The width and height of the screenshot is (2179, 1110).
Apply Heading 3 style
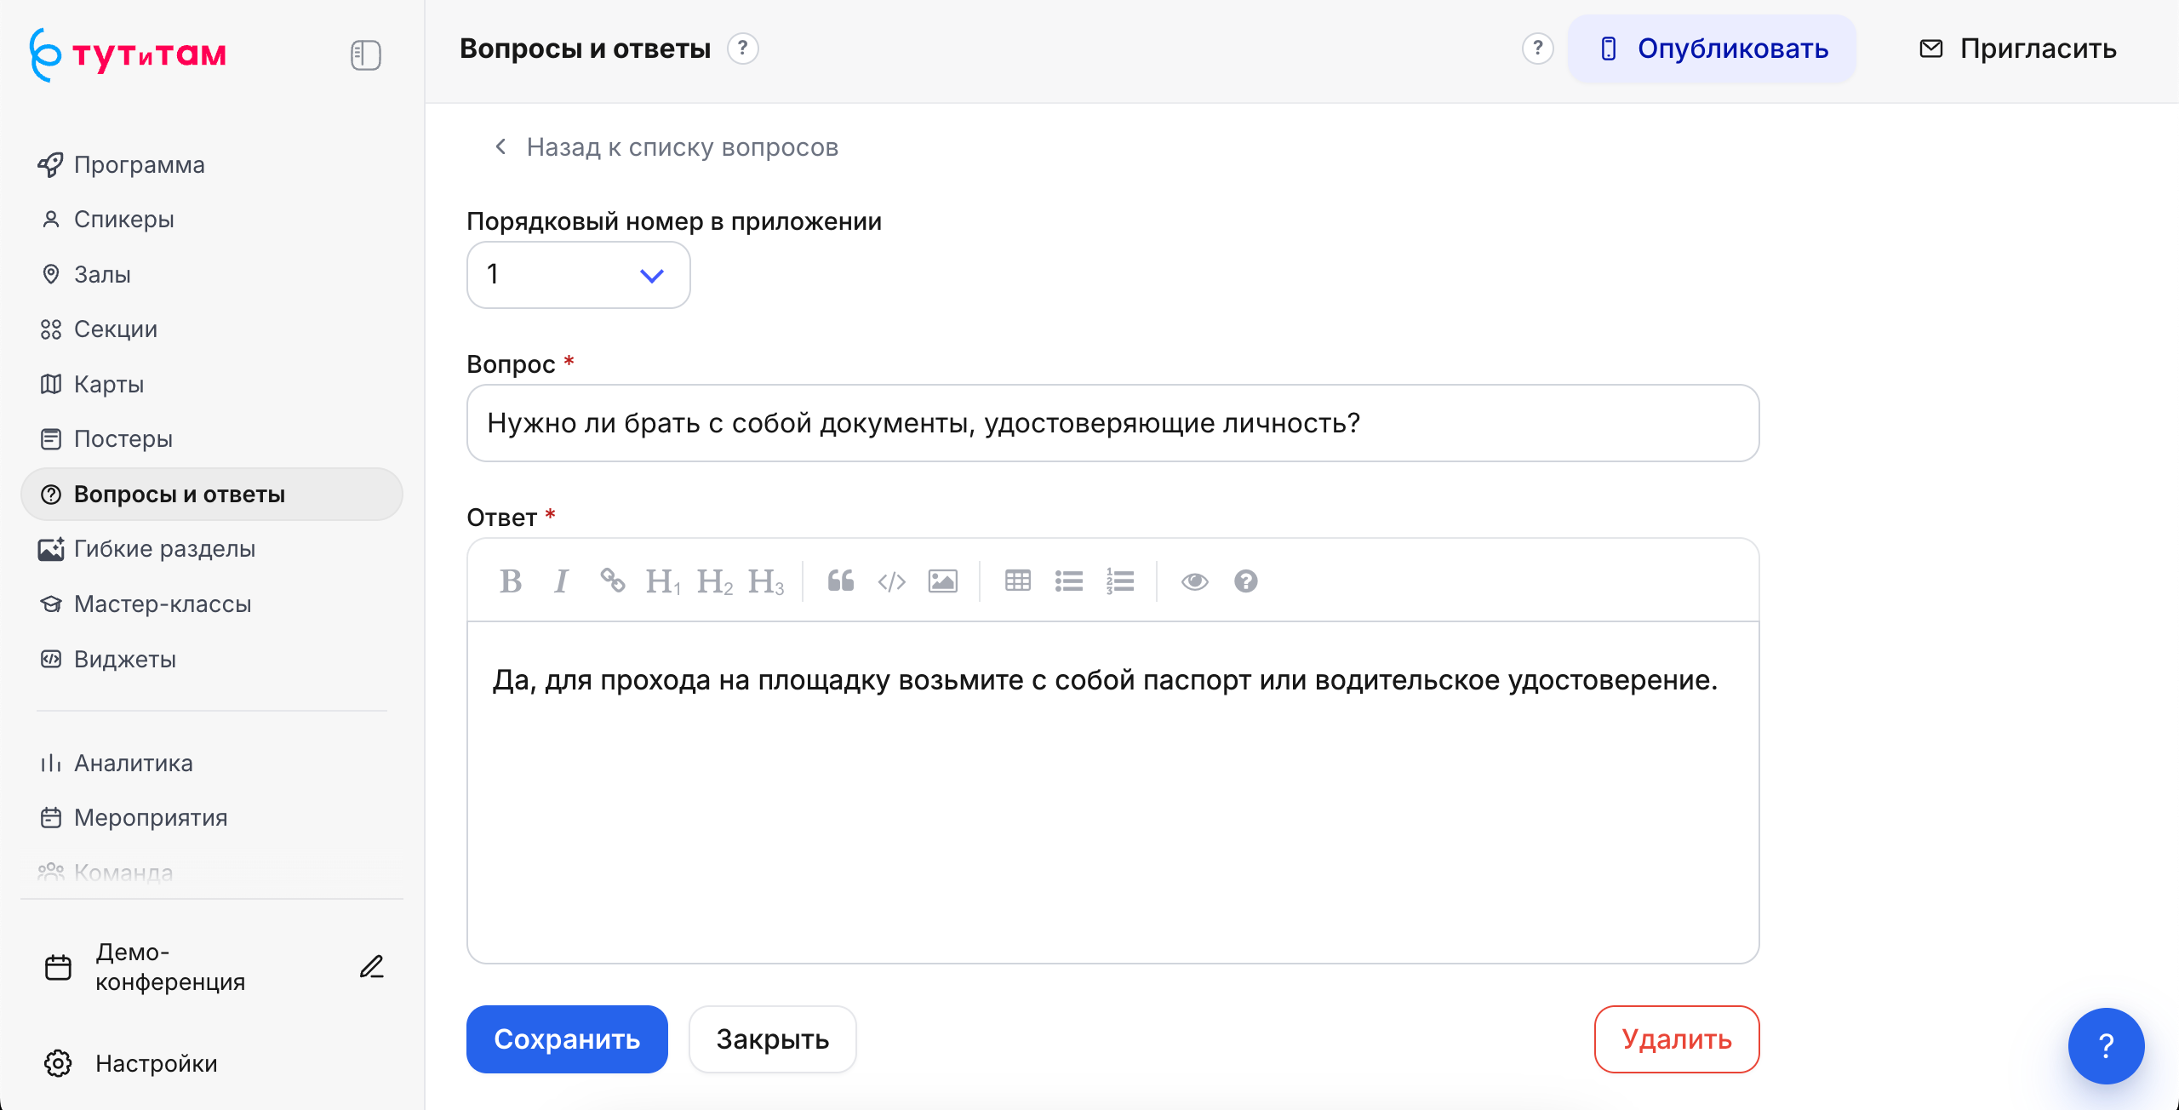[765, 581]
